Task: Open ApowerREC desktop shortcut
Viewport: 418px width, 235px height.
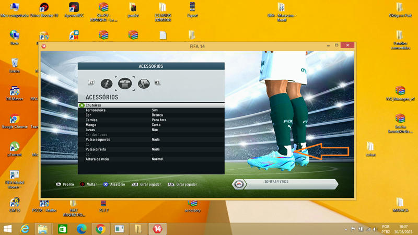Action: 74,10
